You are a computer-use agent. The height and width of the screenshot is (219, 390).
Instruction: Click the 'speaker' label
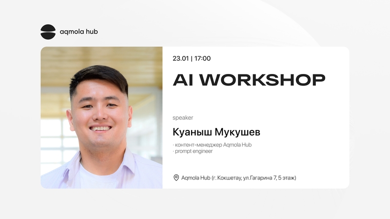click(183, 118)
